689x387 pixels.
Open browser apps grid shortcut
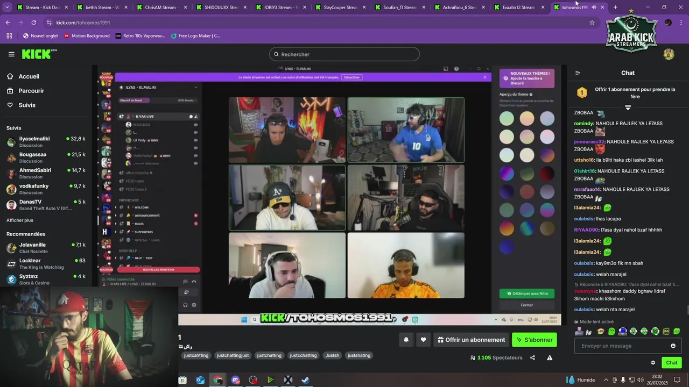pos(9,36)
